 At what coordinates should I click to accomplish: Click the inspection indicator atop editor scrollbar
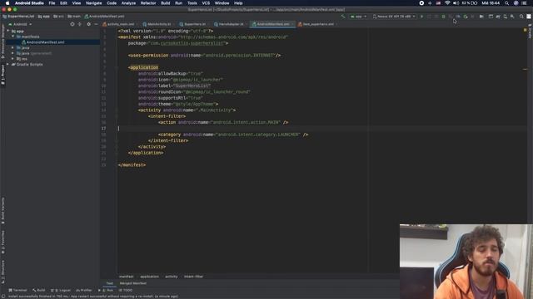[x=526, y=30]
